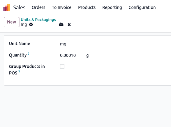
Task: Click the Sales app title text
Action: [19, 7]
